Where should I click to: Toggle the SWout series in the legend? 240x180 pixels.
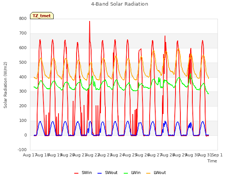pyautogui.click(x=108, y=172)
